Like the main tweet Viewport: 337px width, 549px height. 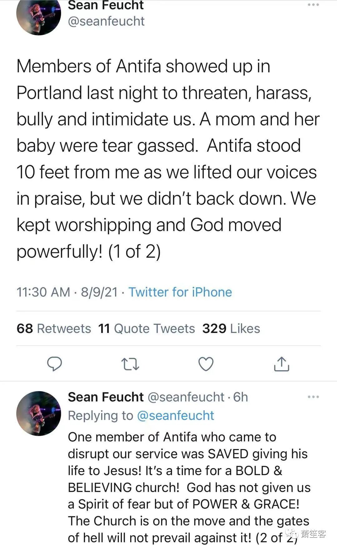pos(206,364)
